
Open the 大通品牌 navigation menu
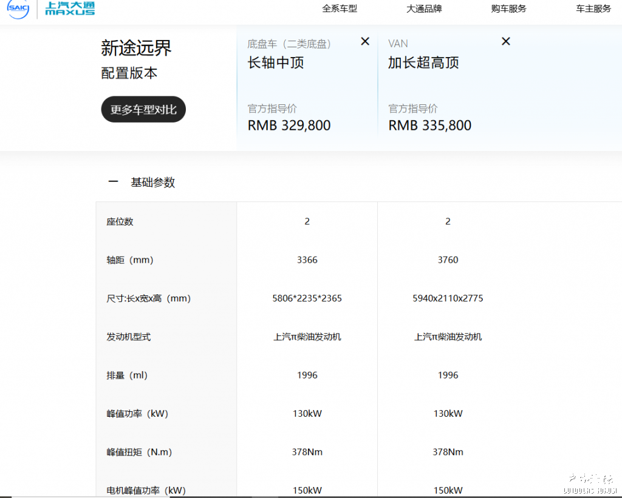tap(424, 8)
